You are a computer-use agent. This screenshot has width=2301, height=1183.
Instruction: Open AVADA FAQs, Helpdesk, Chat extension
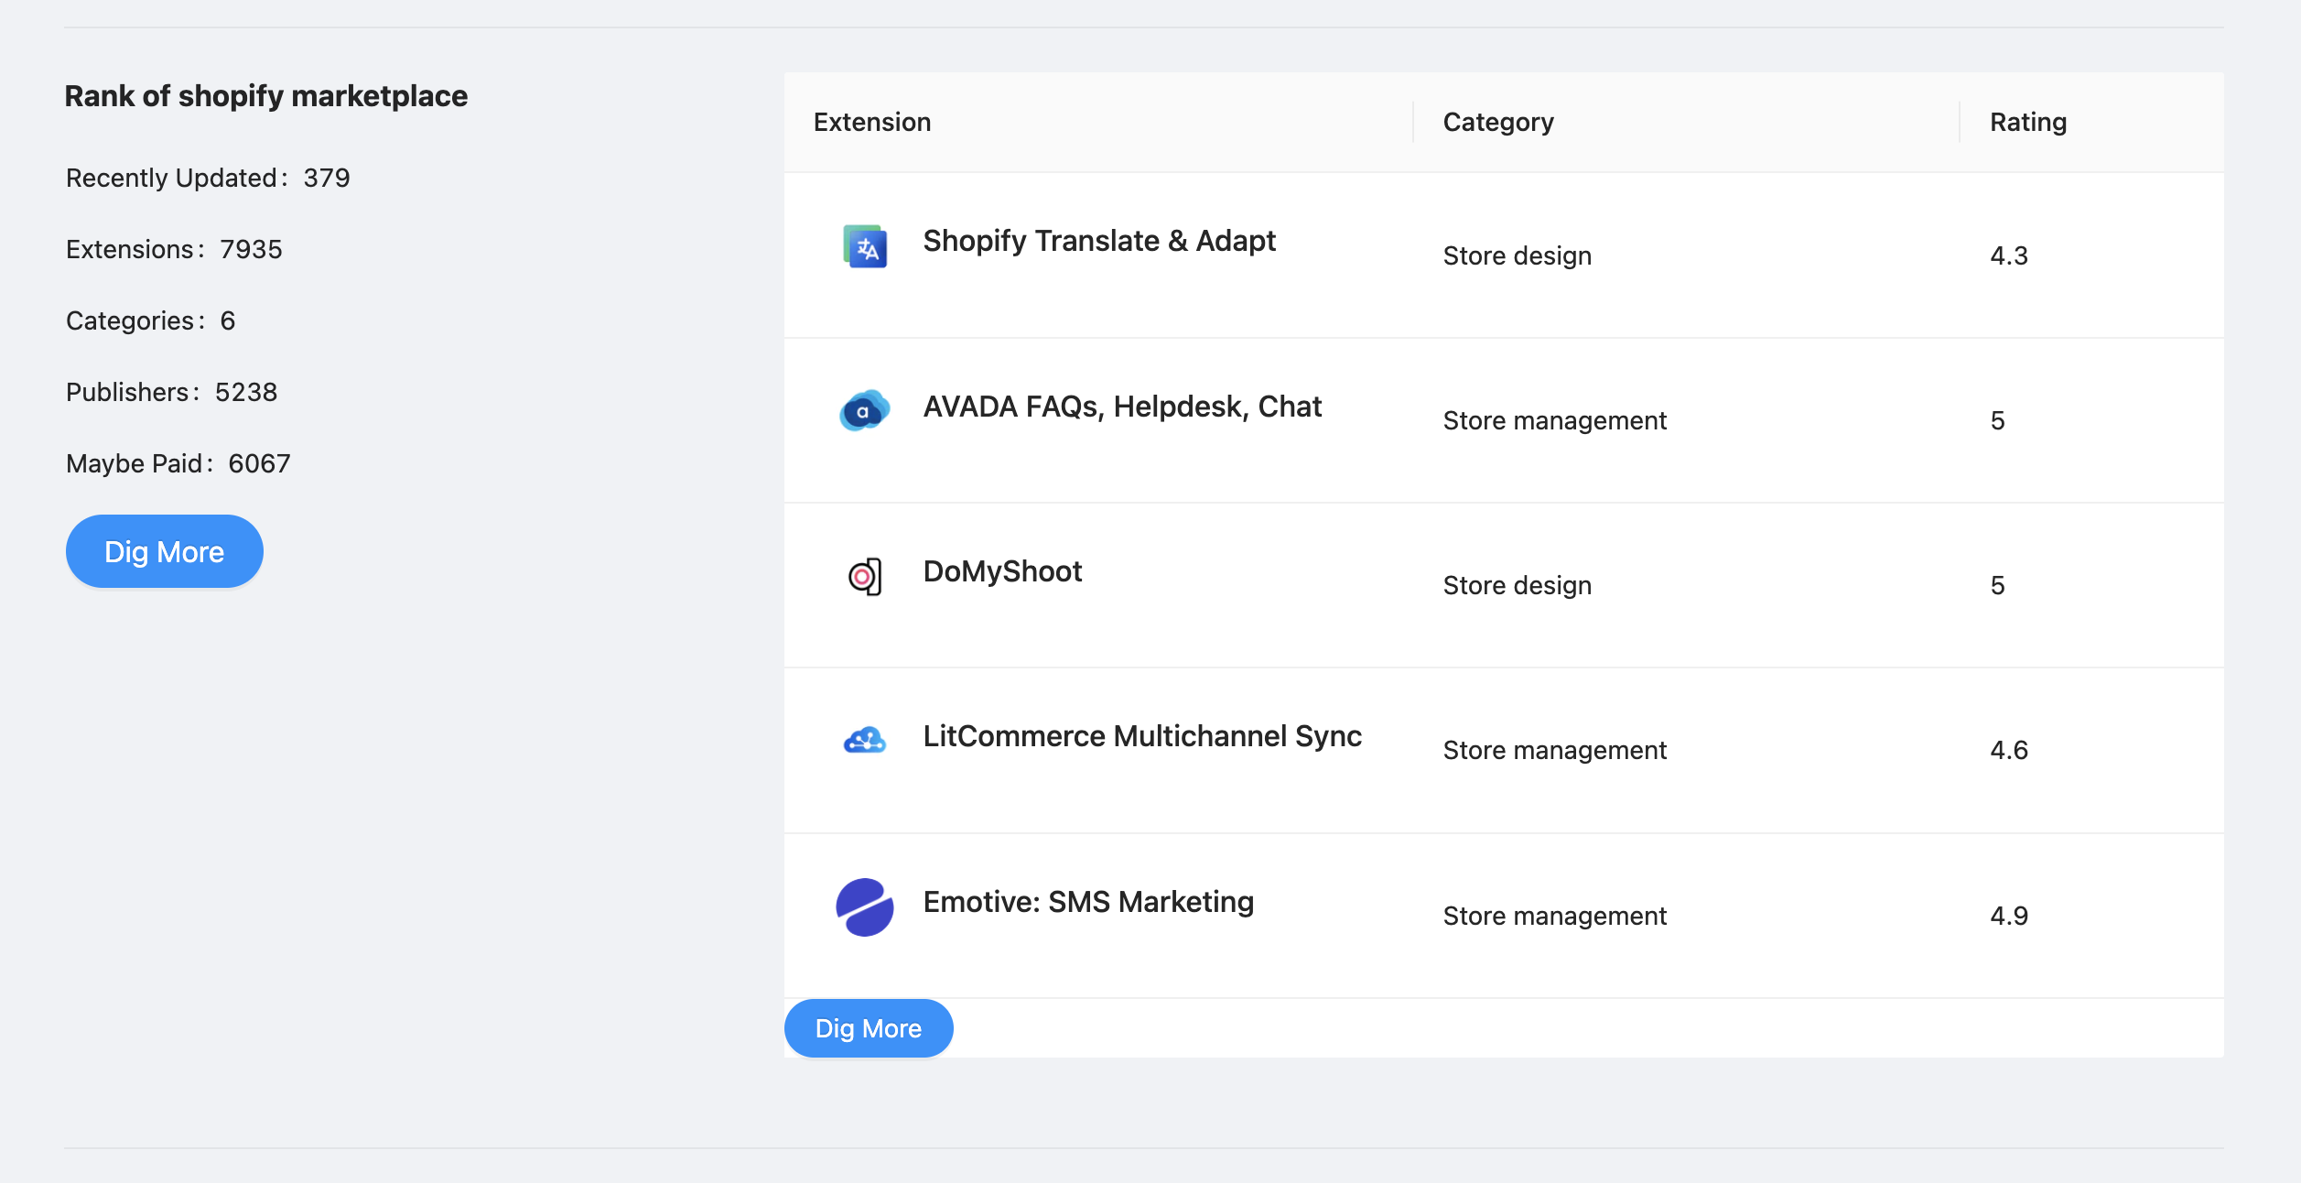(1122, 407)
